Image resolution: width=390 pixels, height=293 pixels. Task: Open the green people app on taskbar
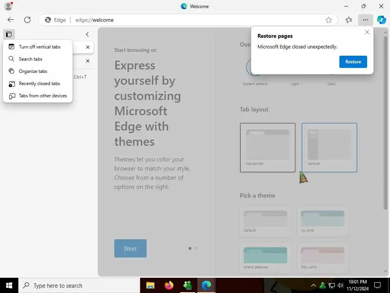pos(187,285)
